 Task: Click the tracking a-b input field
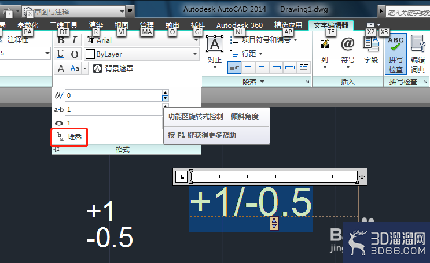point(113,109)
